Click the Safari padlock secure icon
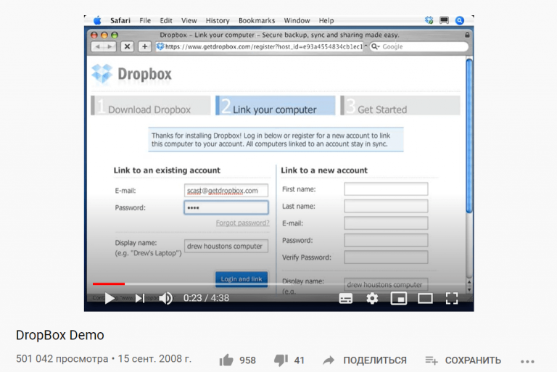Image resolution: width=557 pixels, height=372 pixels. (467, 35)
